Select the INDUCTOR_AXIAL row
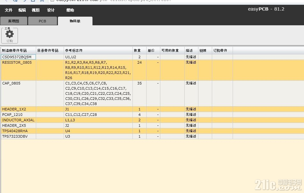Viewport: 304px width, 193px height. [152, 120]
